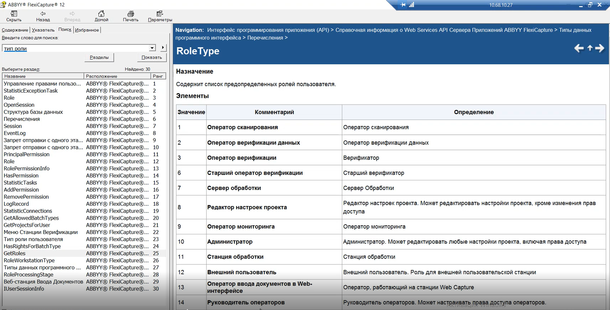Image resolution: width=610 pixels, height=310 pixels.
Task: Click the 'Старший верификатор' definition cell
Action: pos(474,173)
